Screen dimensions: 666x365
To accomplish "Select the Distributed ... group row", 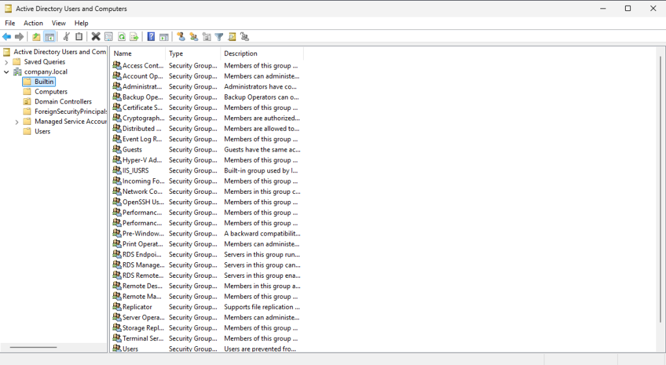I will [206, 128].
